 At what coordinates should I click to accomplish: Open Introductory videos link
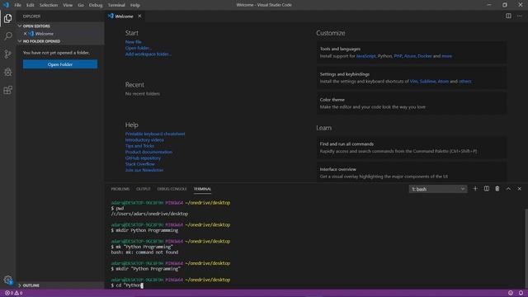(144, 140)
